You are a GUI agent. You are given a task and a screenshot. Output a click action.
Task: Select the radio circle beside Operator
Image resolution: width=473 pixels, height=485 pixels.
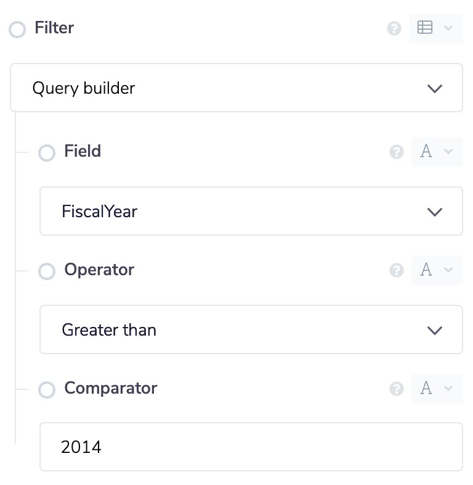coord(47,271)
